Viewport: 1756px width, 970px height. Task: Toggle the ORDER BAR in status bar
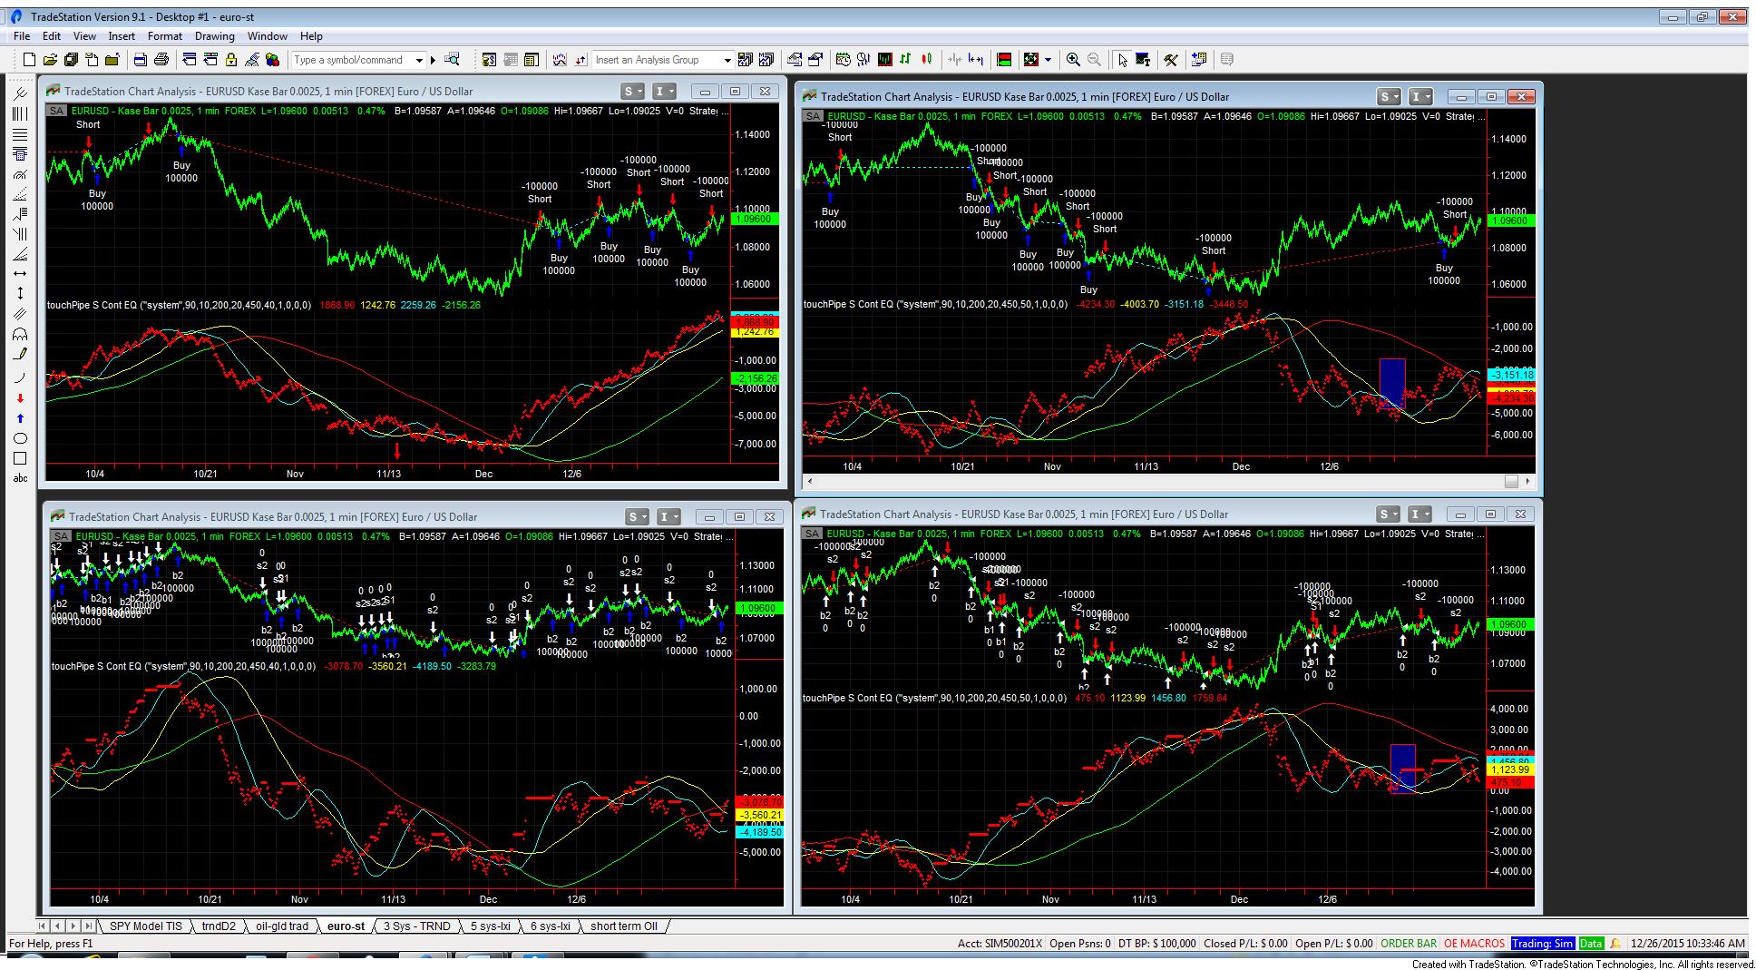click(1409, 944)
